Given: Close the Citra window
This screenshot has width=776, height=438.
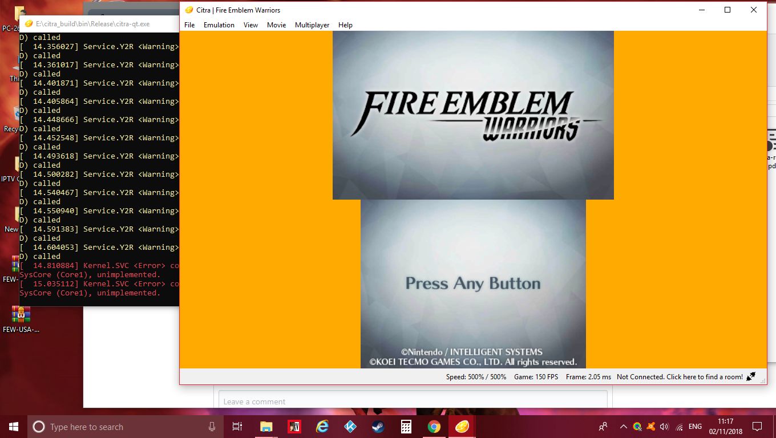Looking at the screenshot, I should point(754,10).
